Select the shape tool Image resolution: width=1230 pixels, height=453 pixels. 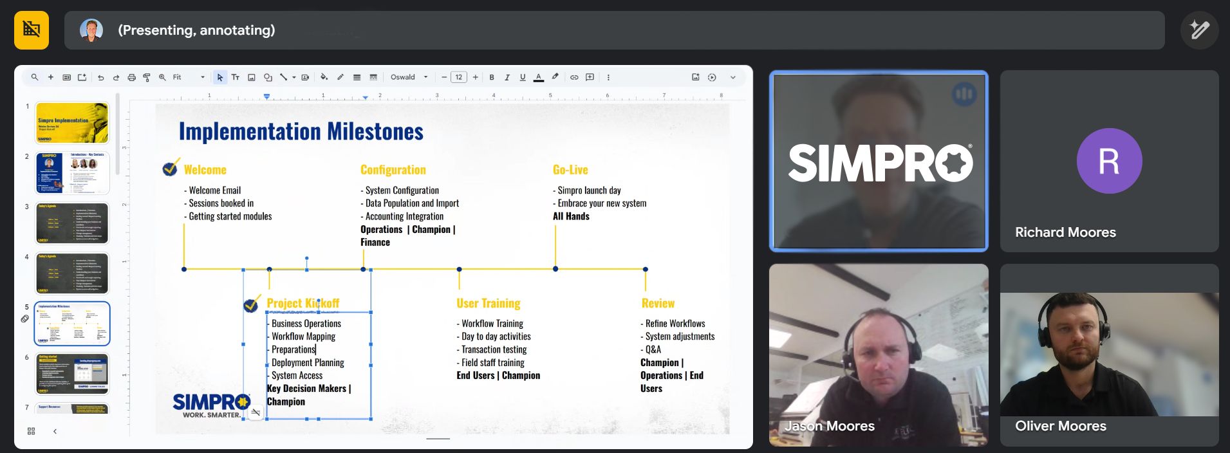[268, 77]
